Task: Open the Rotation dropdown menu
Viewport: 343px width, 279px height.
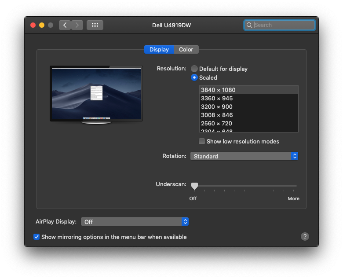Action: point(244,156)
